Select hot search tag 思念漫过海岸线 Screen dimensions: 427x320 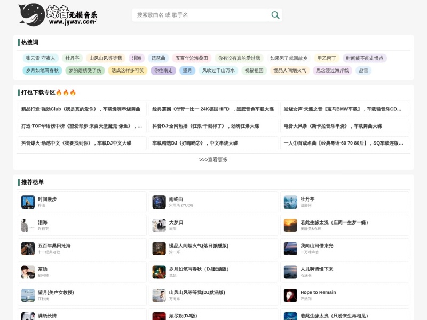click(333, 70)
